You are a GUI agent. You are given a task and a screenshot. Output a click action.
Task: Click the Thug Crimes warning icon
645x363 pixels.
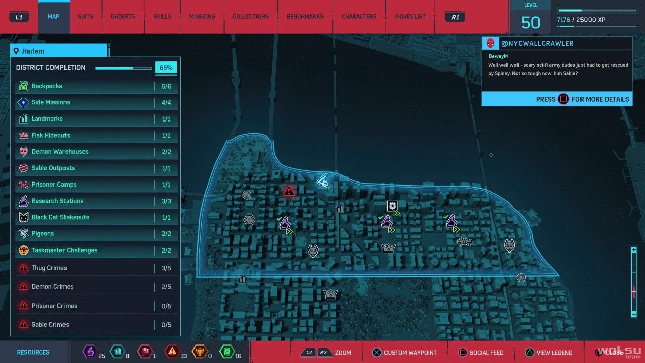coord(23,268)
